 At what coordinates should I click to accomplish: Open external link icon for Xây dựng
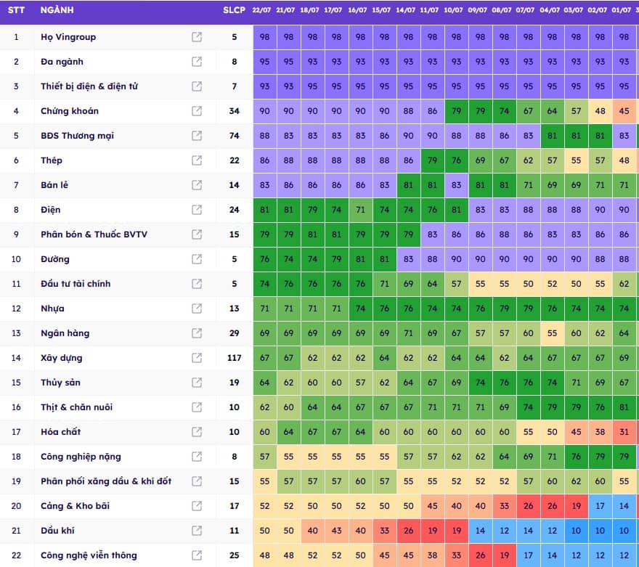(x=197, y=358)
